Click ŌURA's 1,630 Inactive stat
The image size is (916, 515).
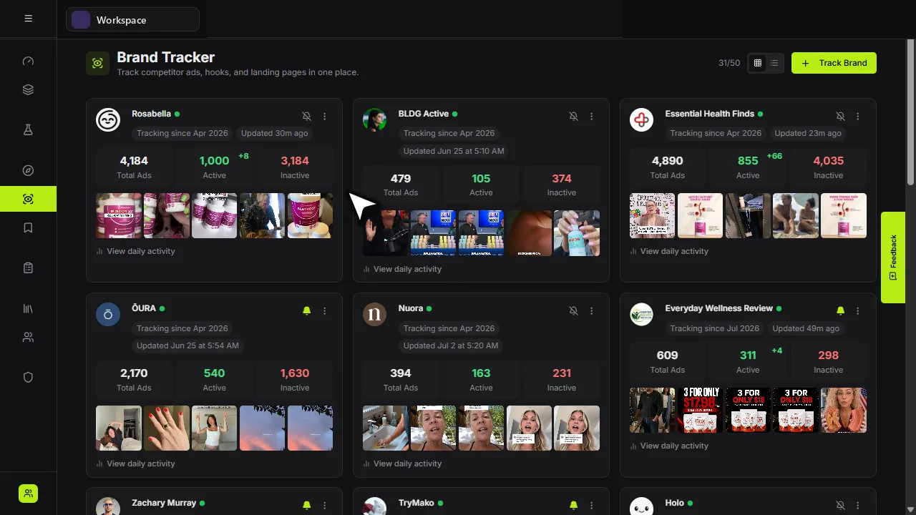click(295, 379)
